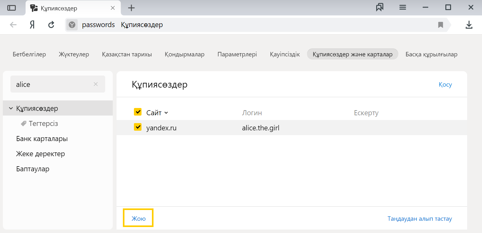The image size is (482, 233).
Task: Open the browser main menu icon
Action: point(403,8)
